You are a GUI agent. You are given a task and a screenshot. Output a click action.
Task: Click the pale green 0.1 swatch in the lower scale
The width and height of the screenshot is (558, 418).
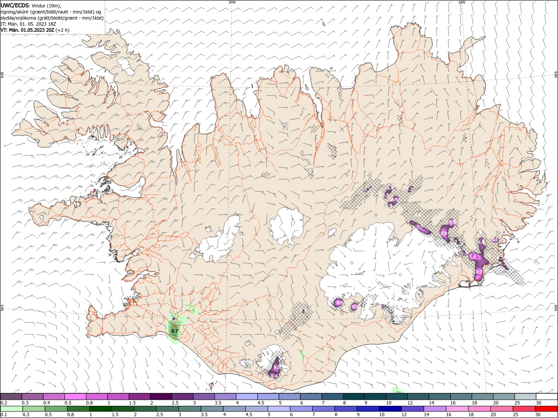click(11, 409)
